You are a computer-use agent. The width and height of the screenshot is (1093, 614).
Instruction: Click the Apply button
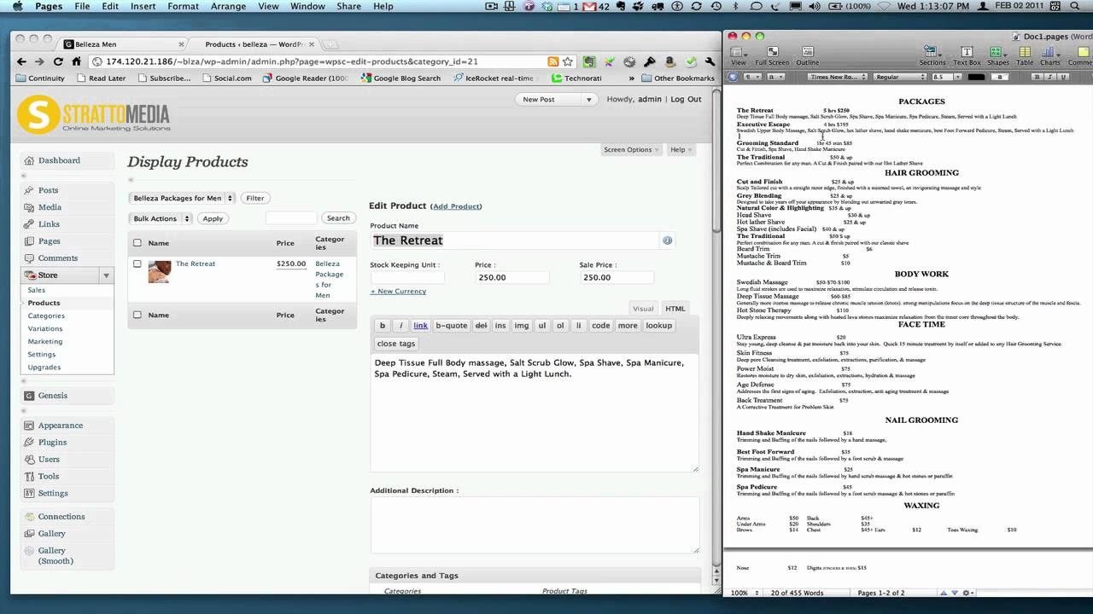pos(213,218)
